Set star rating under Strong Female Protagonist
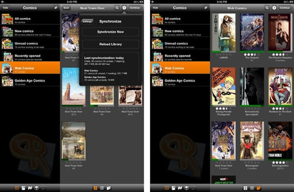 pos(223,108)
